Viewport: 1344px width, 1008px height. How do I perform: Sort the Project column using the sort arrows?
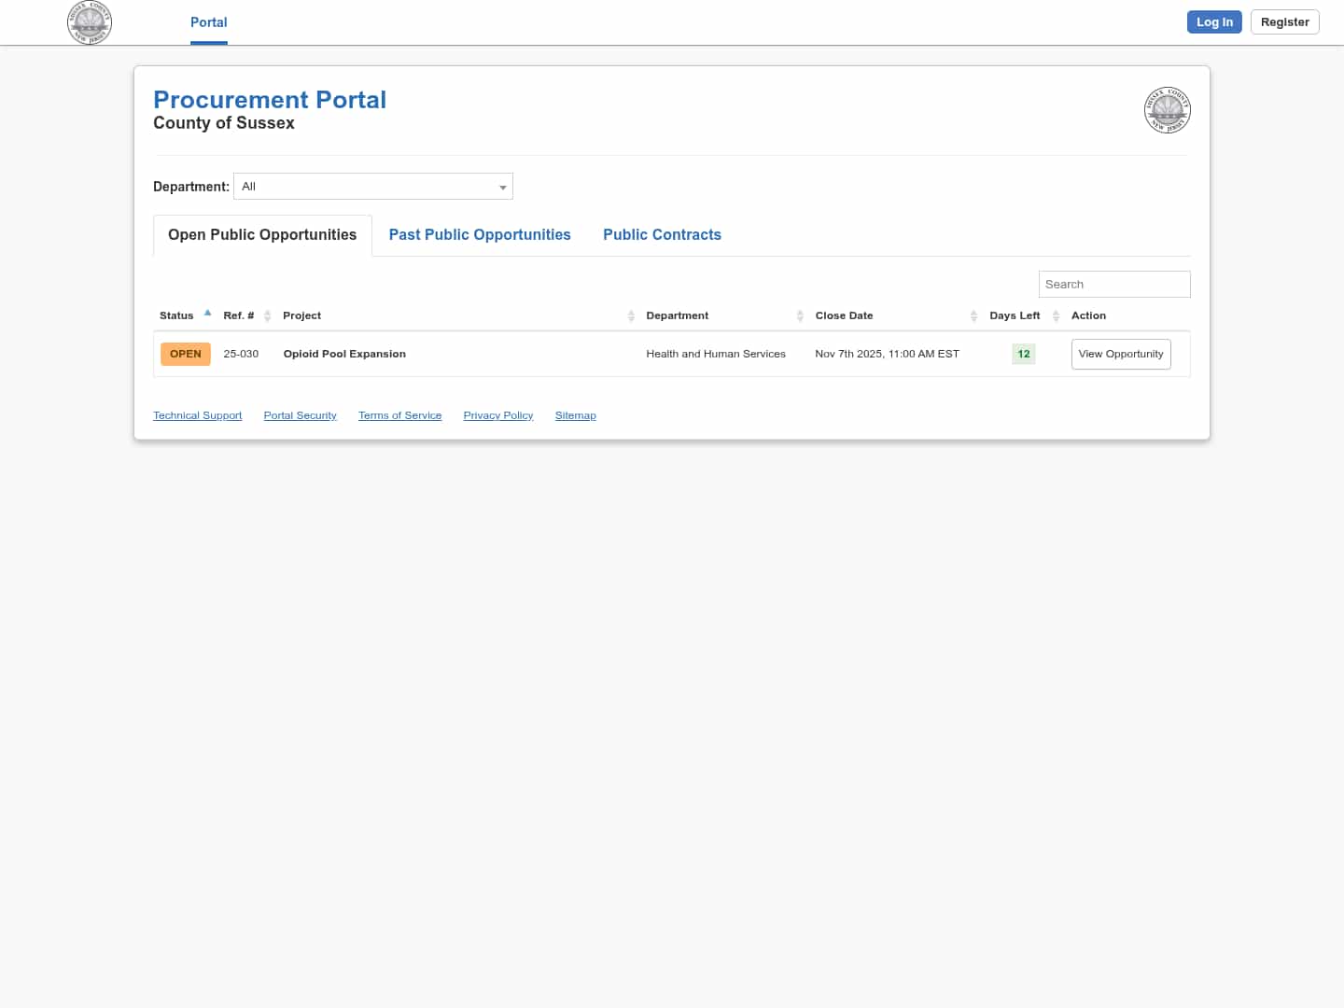(630, 315)
